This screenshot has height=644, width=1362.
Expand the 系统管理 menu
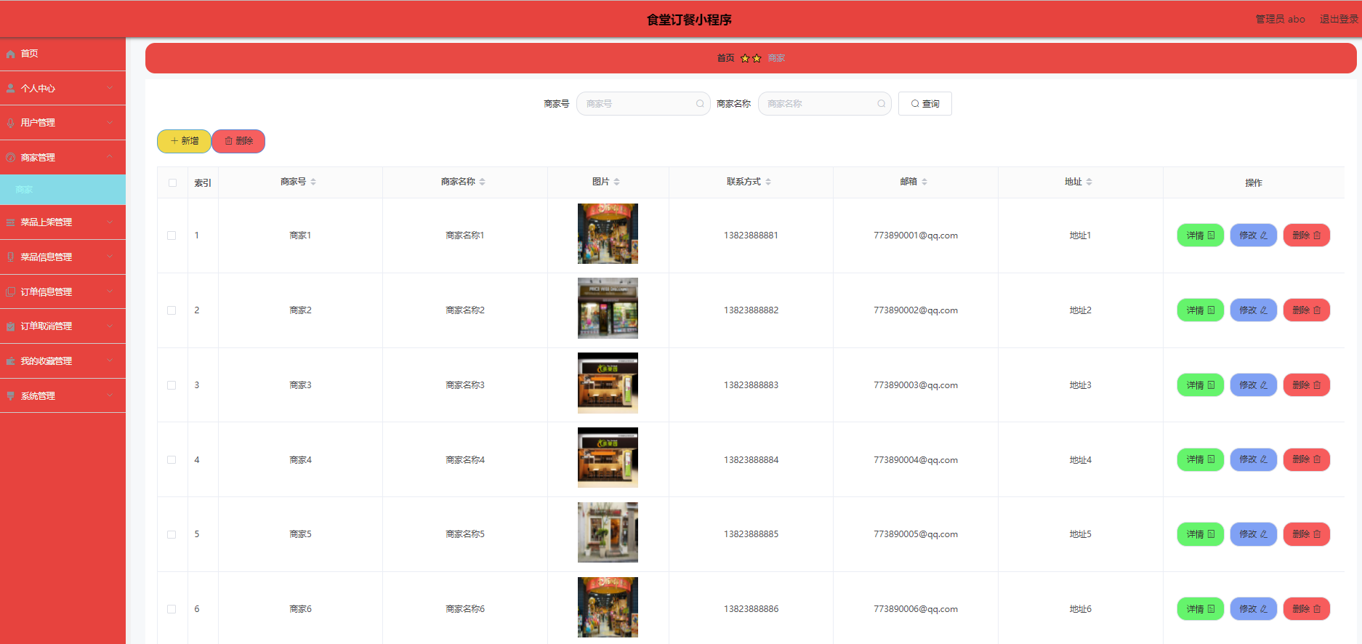click(63, 395)
